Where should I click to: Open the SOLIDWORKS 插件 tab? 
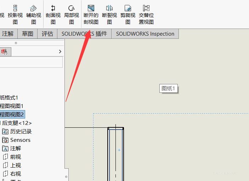click(84, 34)
